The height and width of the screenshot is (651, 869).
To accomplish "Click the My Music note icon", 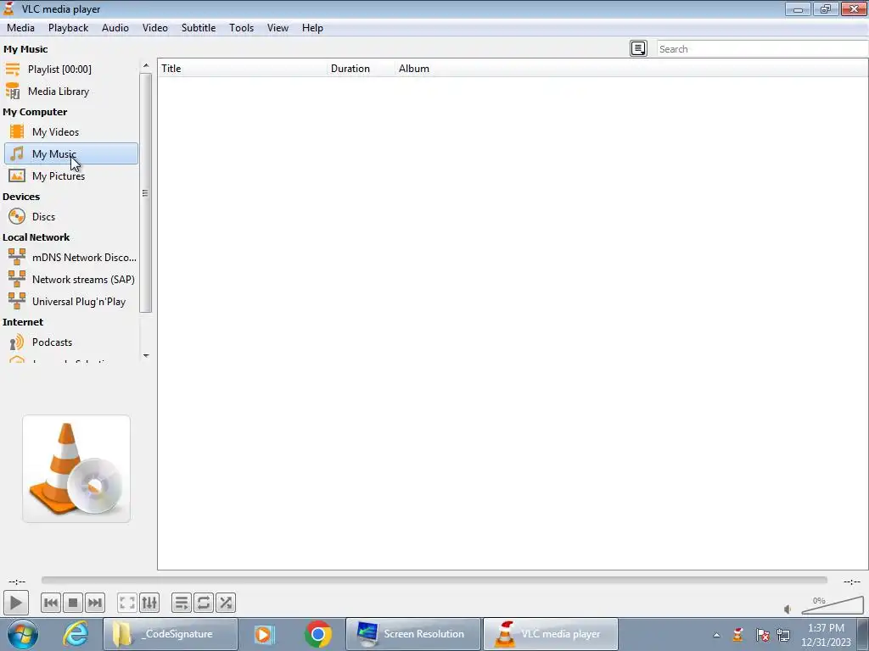I will coord(17,153).
